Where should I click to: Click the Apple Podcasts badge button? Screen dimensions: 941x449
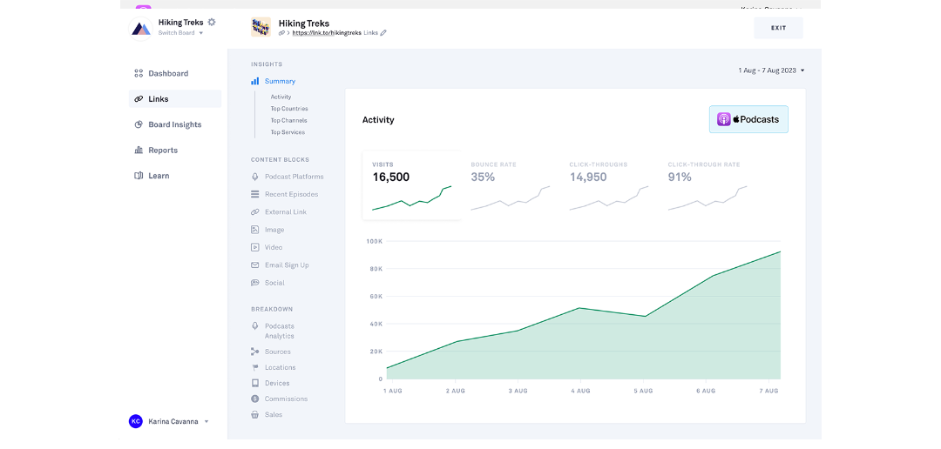click(748, 119)
